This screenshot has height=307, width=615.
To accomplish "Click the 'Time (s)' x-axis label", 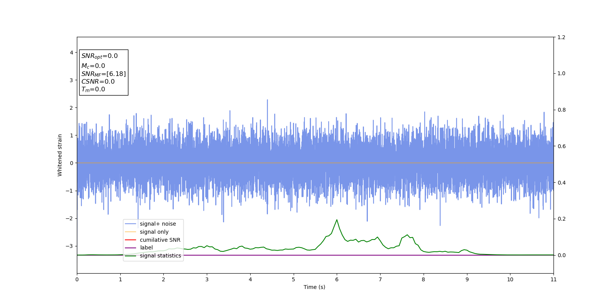I will pyautogui.click(x=314, y=287).
